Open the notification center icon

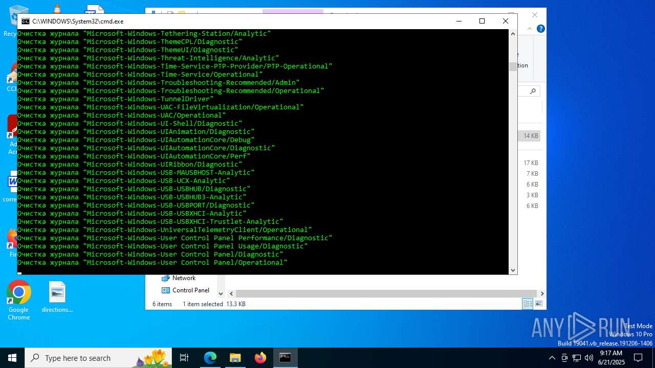tap(638, 358)
